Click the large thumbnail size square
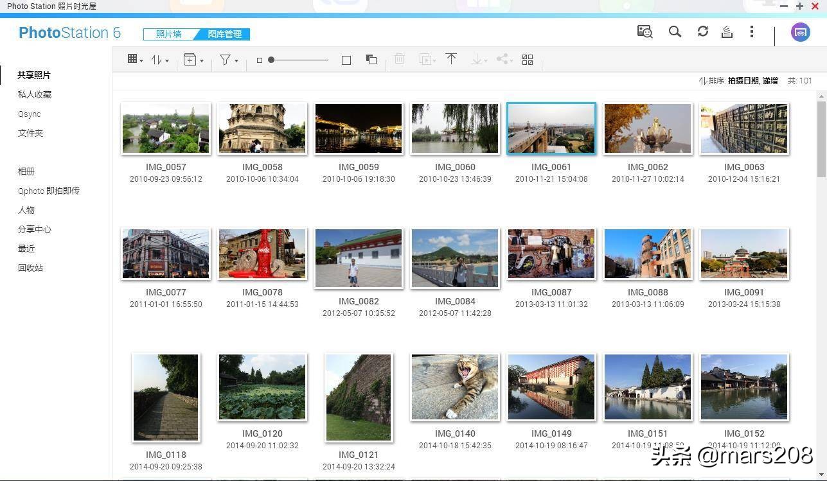Screen dimensions: 827x481 346,60
